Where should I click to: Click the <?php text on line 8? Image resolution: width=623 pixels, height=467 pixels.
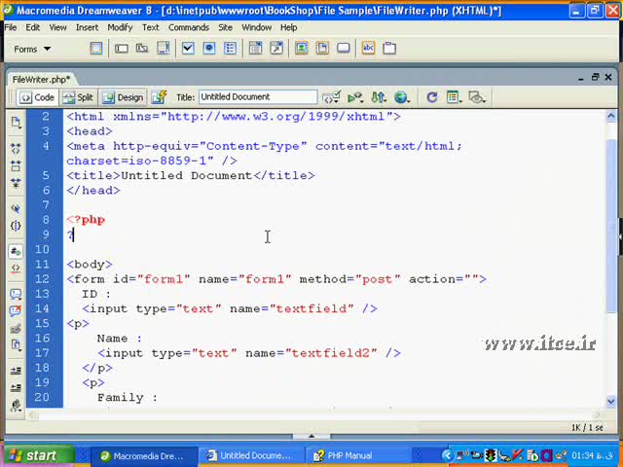pyautogui.click(x=86, y=220)
